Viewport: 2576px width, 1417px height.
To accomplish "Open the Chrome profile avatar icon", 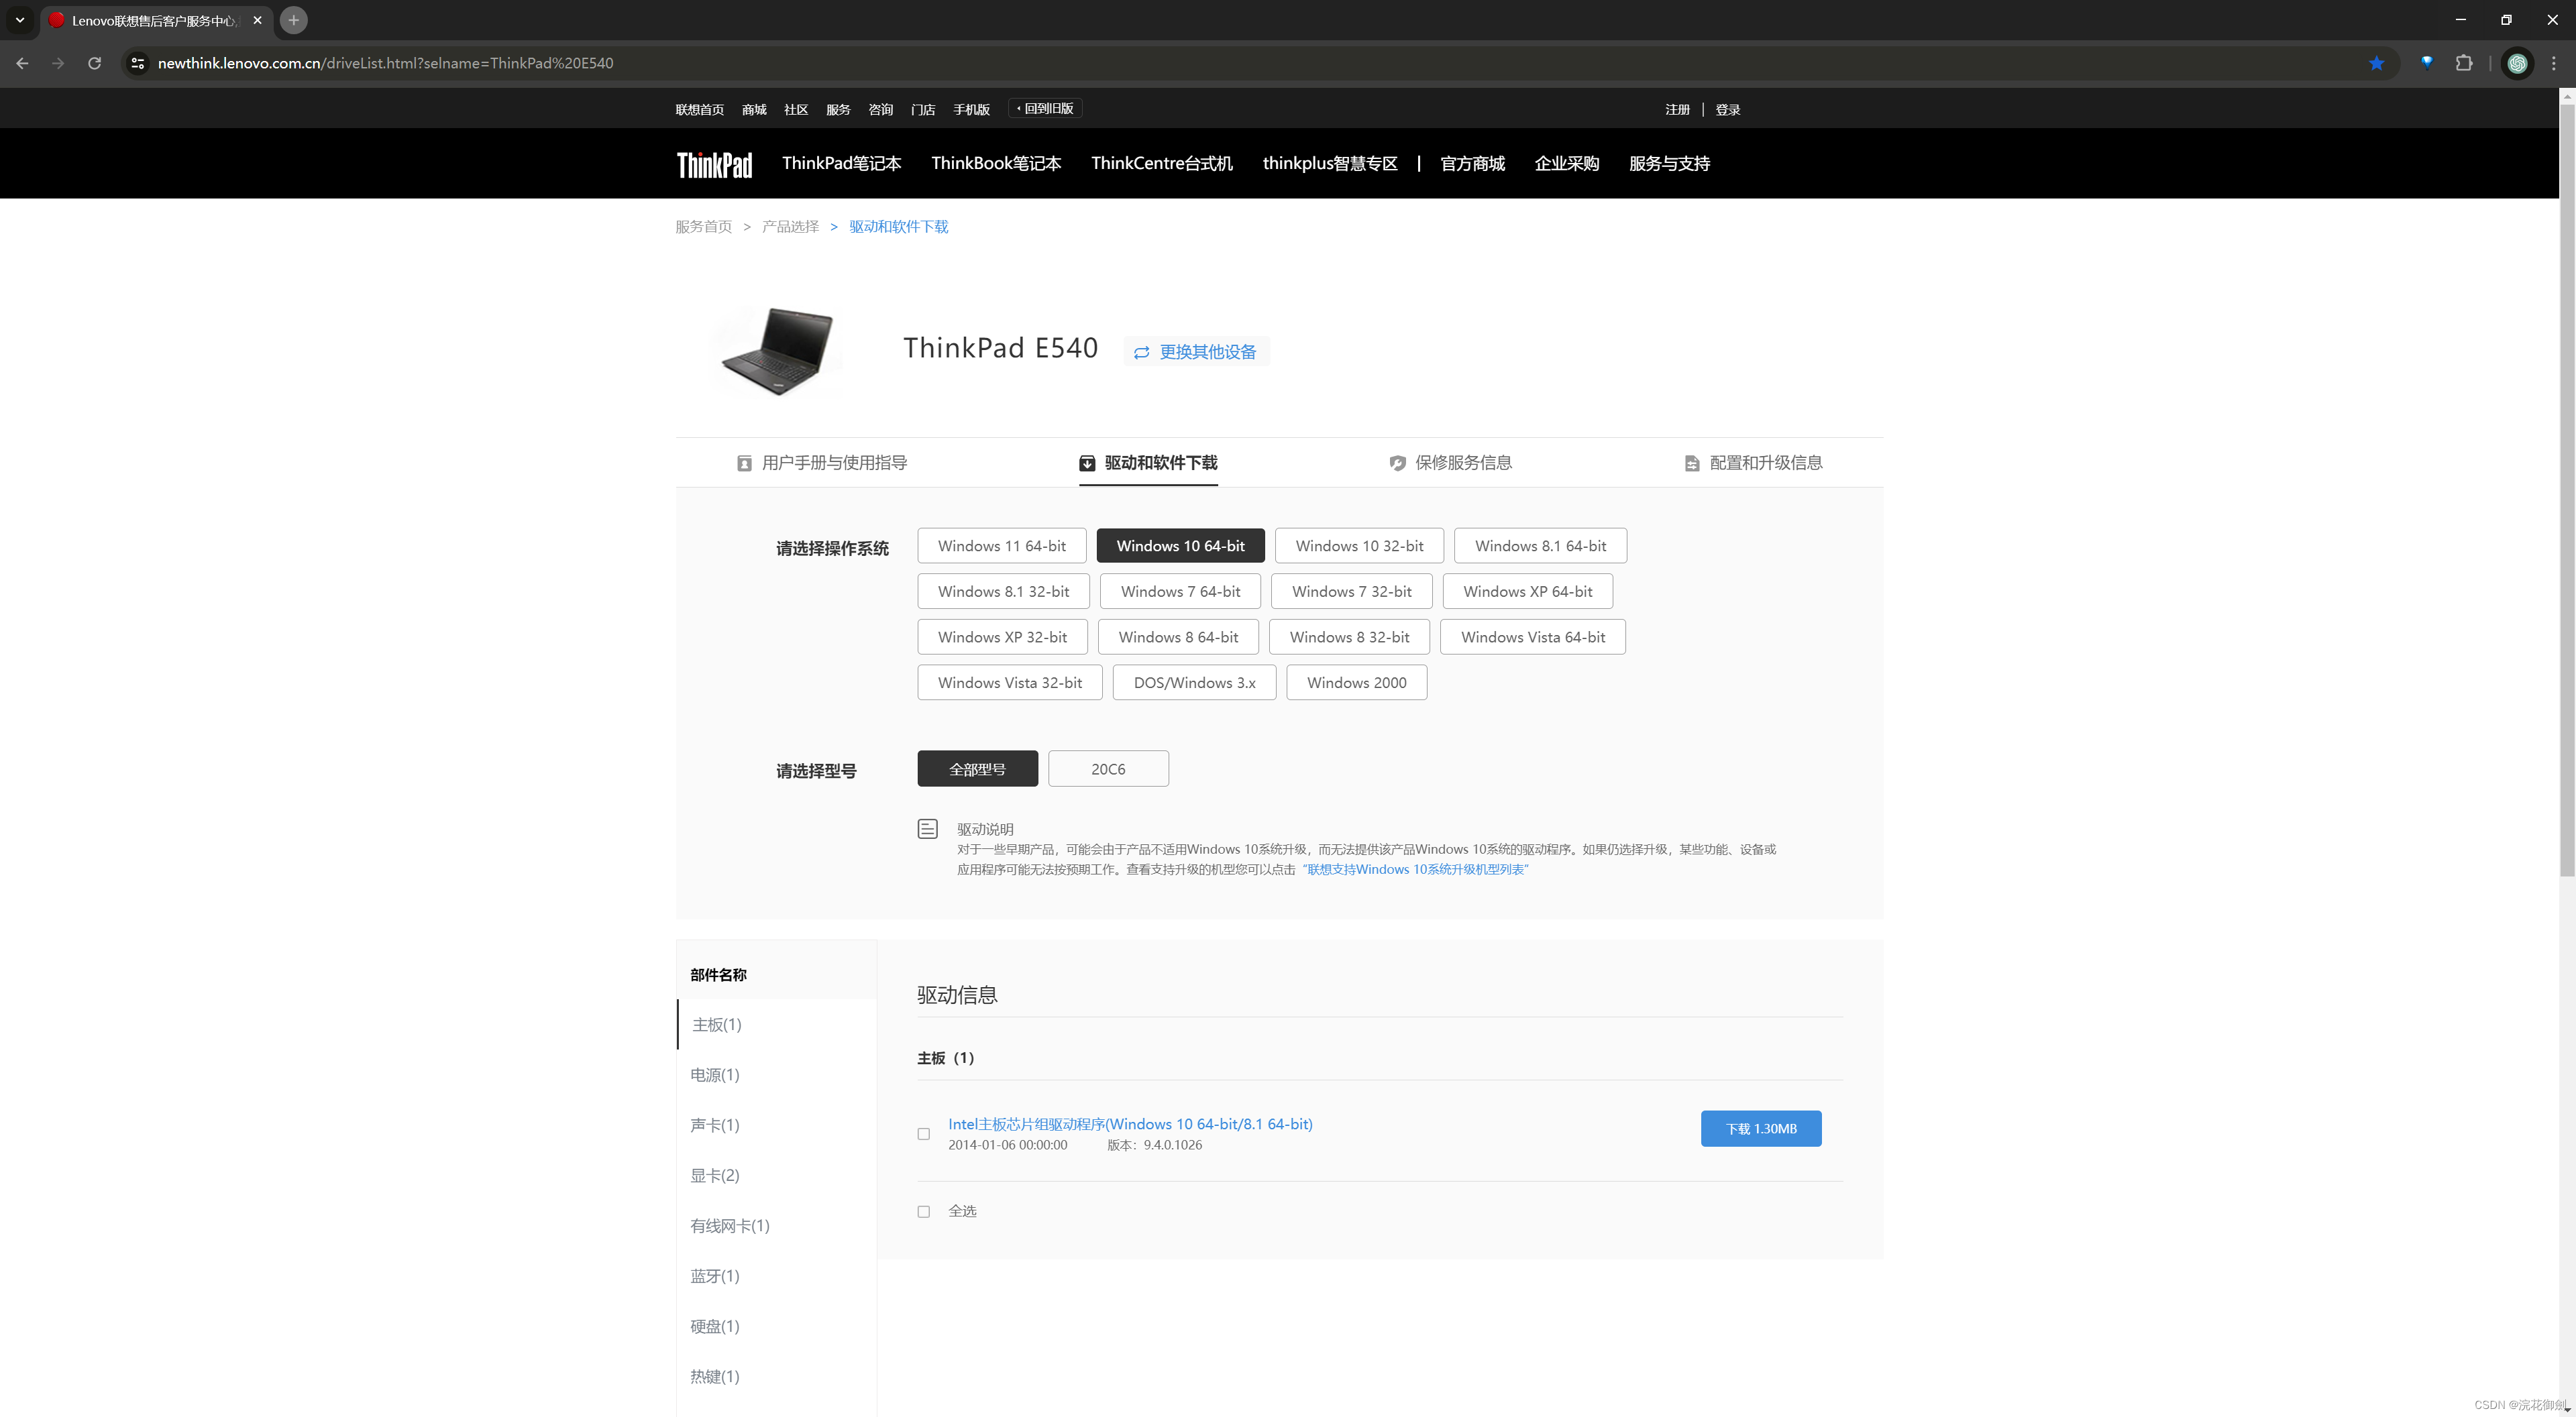I will coord(2517,63).
